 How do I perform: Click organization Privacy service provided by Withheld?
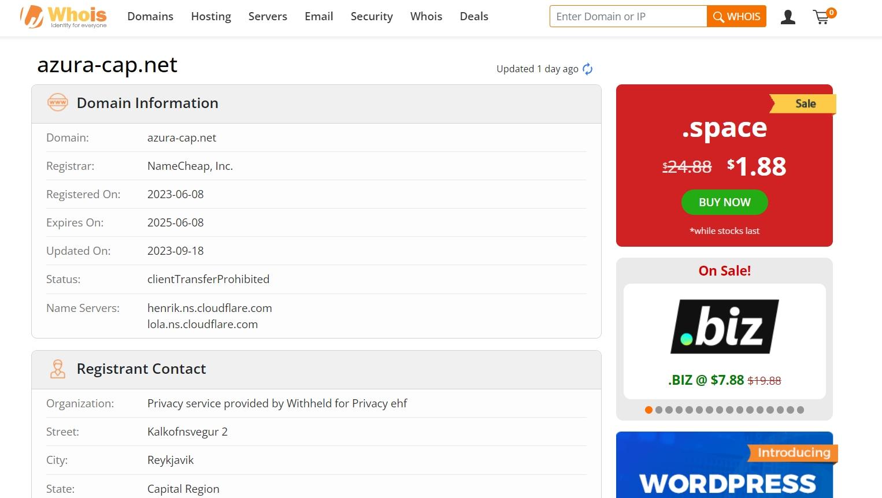click(x=277, y=403)
